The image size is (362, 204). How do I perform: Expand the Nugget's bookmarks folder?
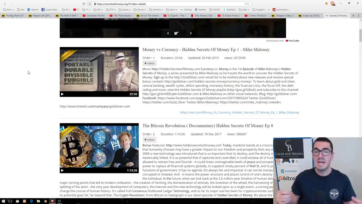click(x=261, y=10)
